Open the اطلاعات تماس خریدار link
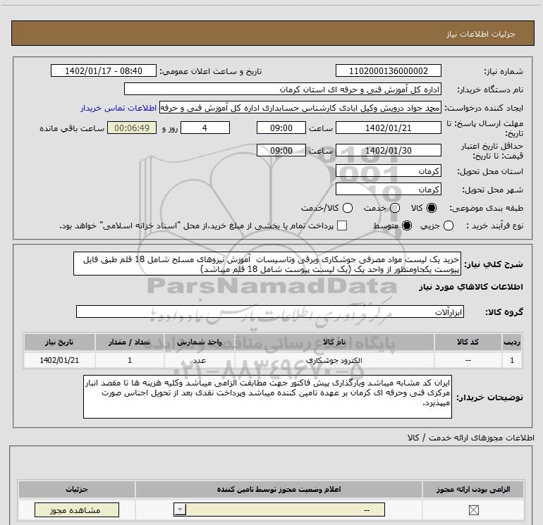The height and width of the screenshot is (525, 543). coord(118,108)
